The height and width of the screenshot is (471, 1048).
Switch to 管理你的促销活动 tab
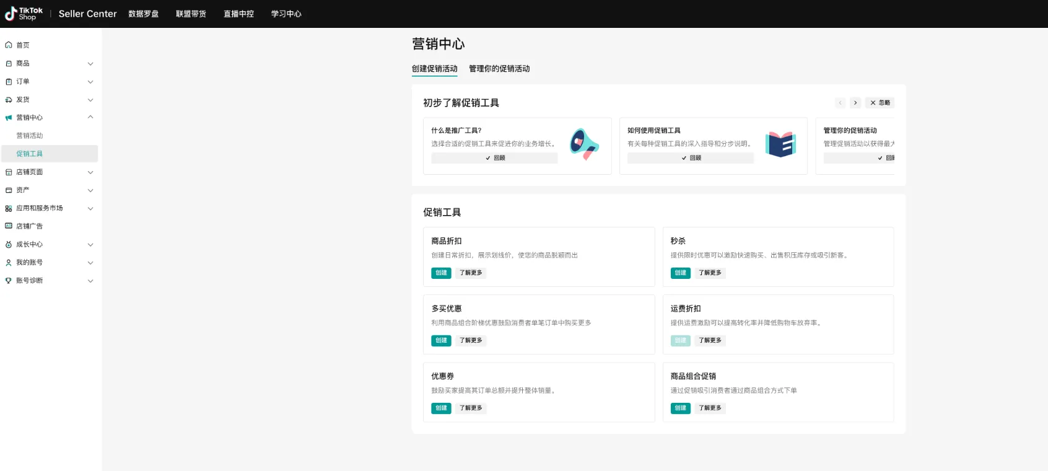coord(499,69)
